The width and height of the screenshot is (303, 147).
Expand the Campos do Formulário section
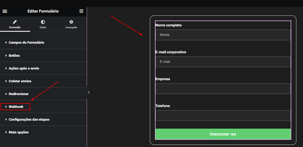(x=43, y=42)
